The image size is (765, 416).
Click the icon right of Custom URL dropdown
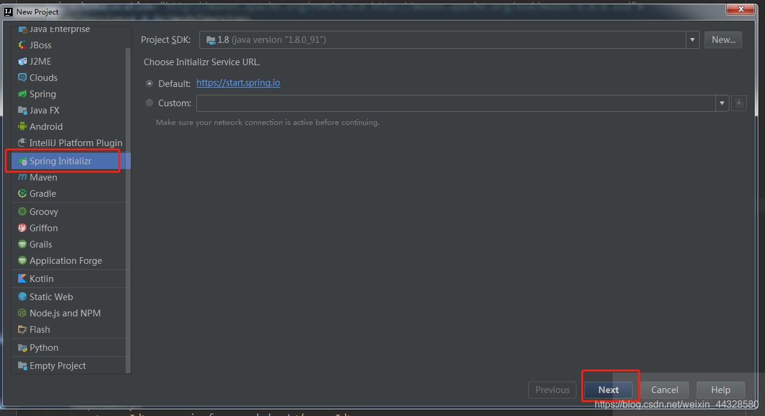[x=738, y=103]
